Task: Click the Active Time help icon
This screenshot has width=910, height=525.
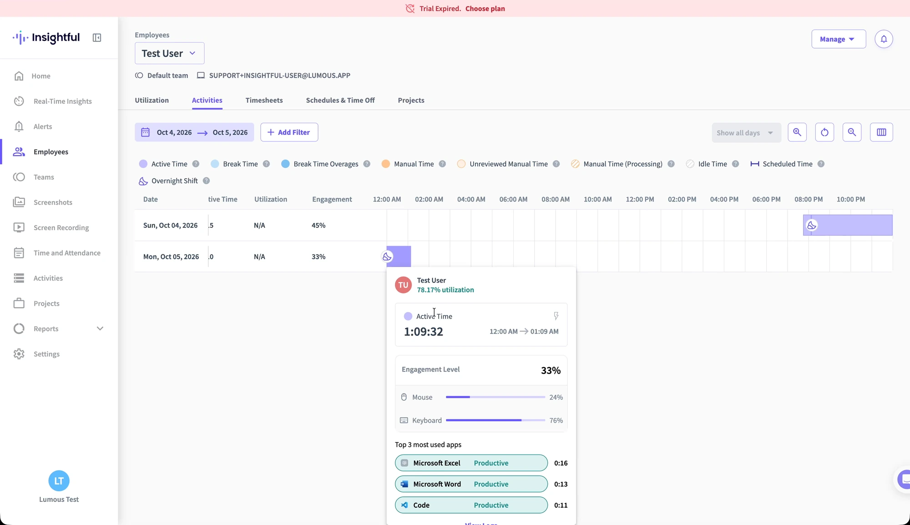Action: click(x=196, y=164)
